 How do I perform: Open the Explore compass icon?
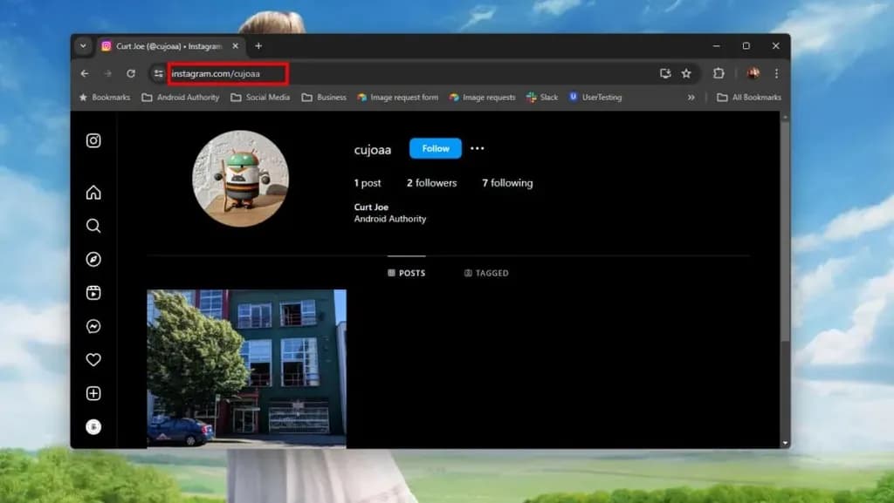point(93,260)
